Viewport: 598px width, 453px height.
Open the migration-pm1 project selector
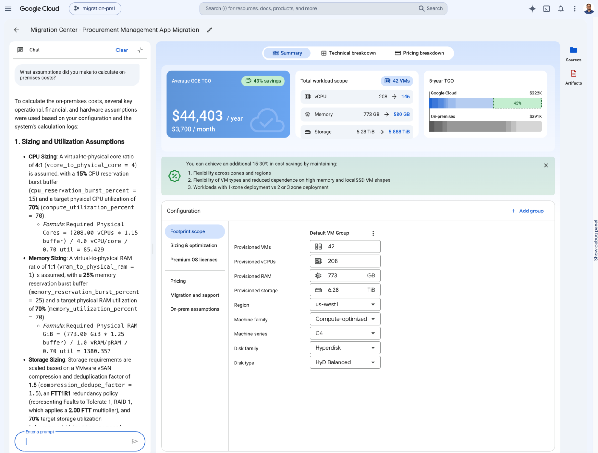click(x=95, y=9)
